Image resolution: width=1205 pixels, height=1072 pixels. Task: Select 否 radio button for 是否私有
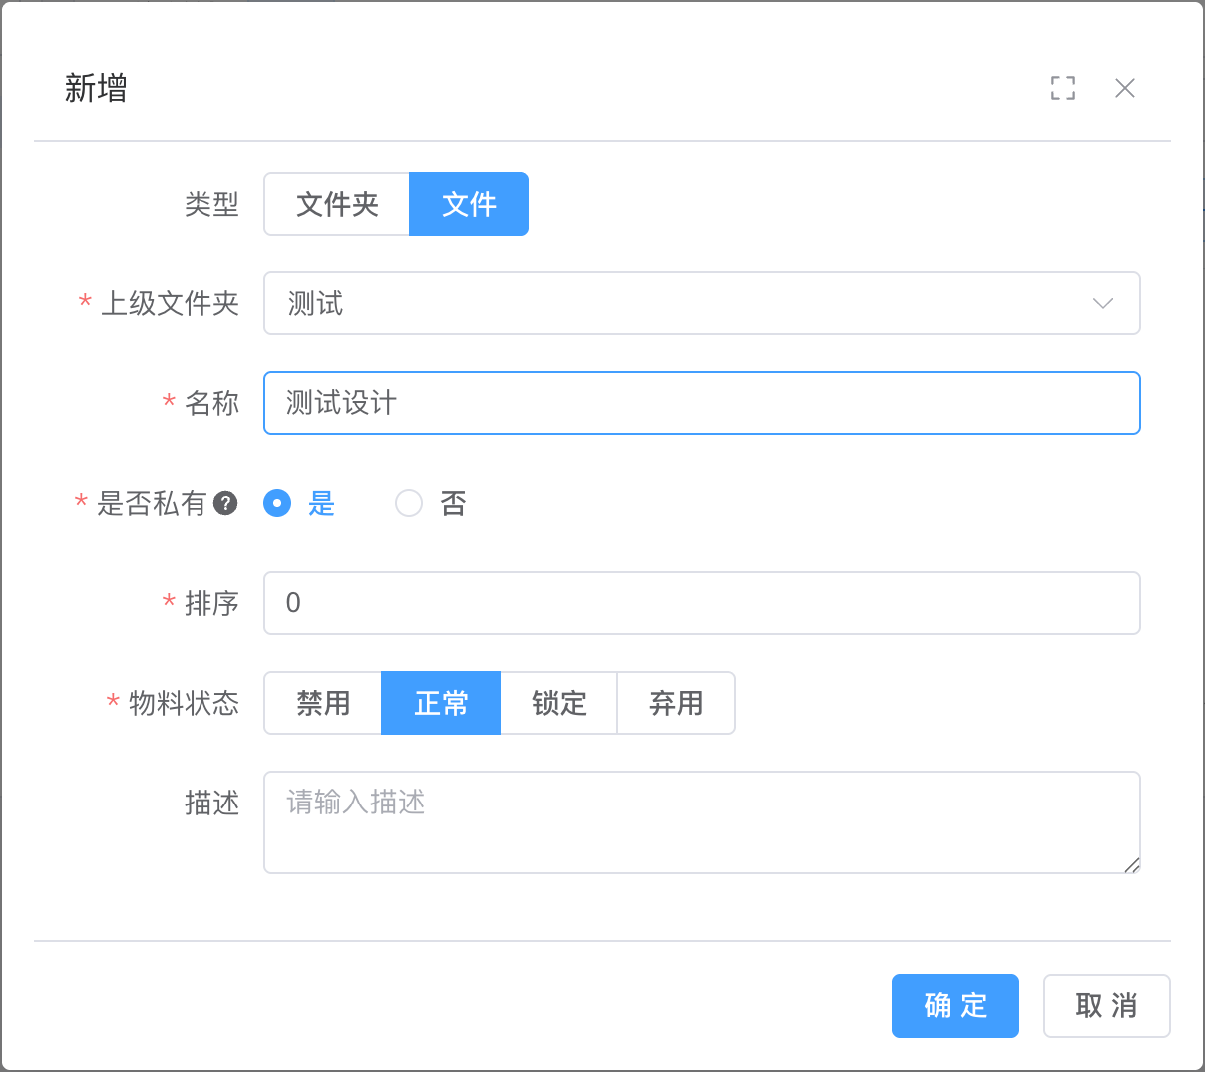click(x=409, y=503)
